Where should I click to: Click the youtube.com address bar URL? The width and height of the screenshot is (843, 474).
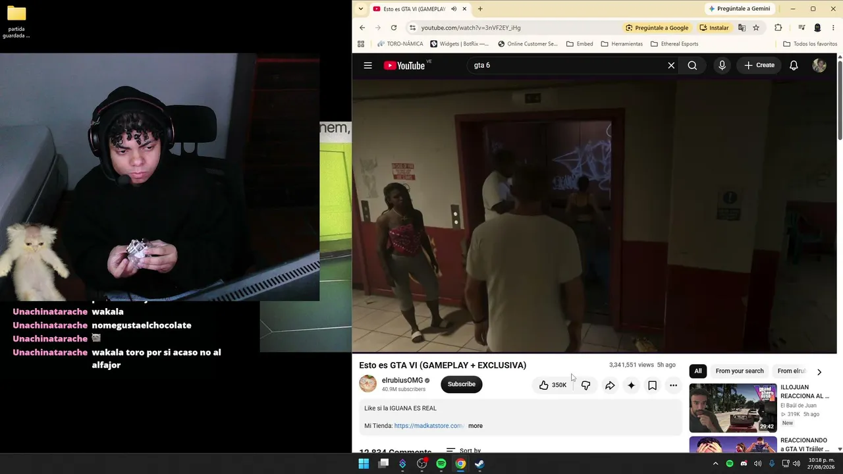[x=471, y=28]
